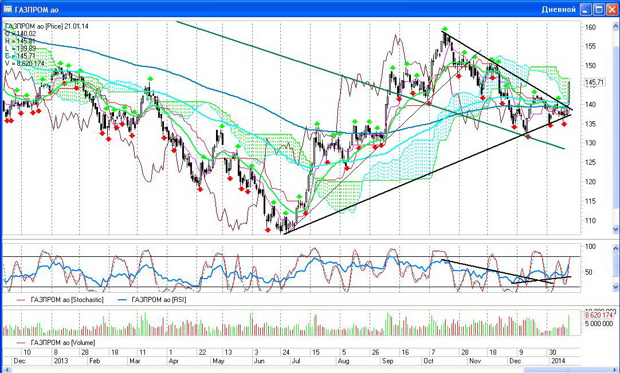The width and height of the screenshot is (620, 373).
Task: Click the 2013 year label on time axis
Action: pos(61,361)
